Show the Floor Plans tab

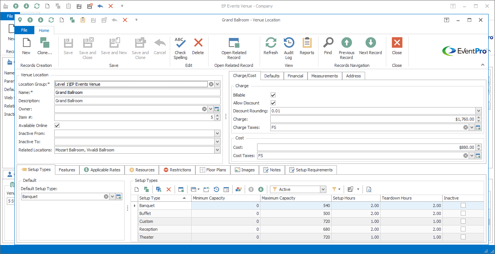213,170
